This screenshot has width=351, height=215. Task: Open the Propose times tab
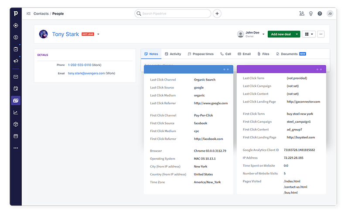pyautogui.click(x=201, y=54)
